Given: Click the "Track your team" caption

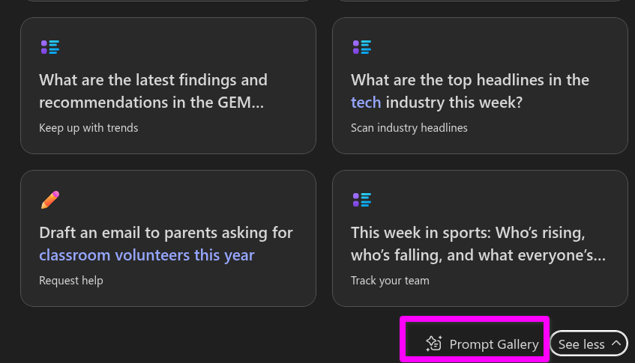Looking at the screenshot, I should pos(390,281).
